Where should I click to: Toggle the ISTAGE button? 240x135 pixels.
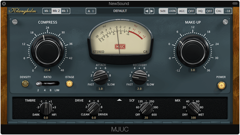click(69, 84)
